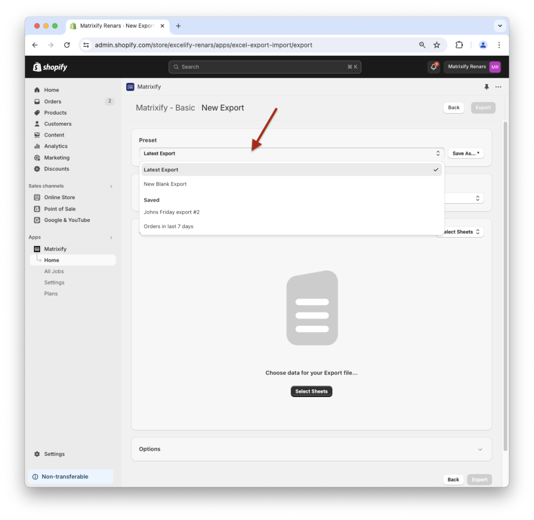Click the Analytics sidebar icon
Image resolution: width=534 pixels, height=520 pixels.
(37, 146)
